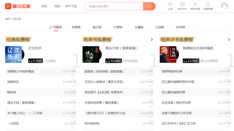Go to 我的 page
The image size is (234, 131).
click(57, 6)
